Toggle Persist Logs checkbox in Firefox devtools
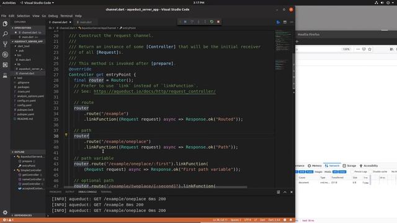The width and height of the screenshot is (397, 223). (x=352, y=172)
